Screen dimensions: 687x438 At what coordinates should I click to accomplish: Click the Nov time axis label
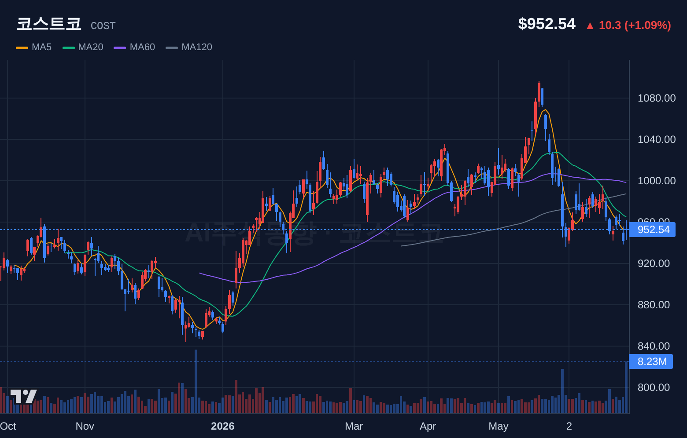(85, 426)
